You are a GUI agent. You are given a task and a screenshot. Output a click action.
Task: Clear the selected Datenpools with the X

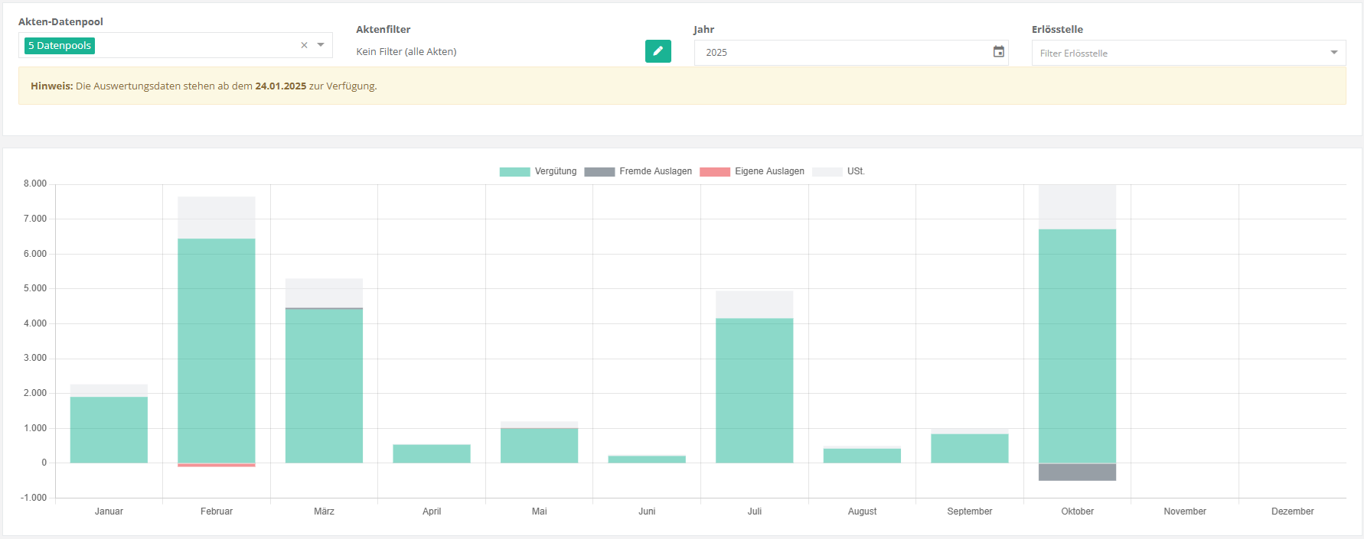pos(304,45)
